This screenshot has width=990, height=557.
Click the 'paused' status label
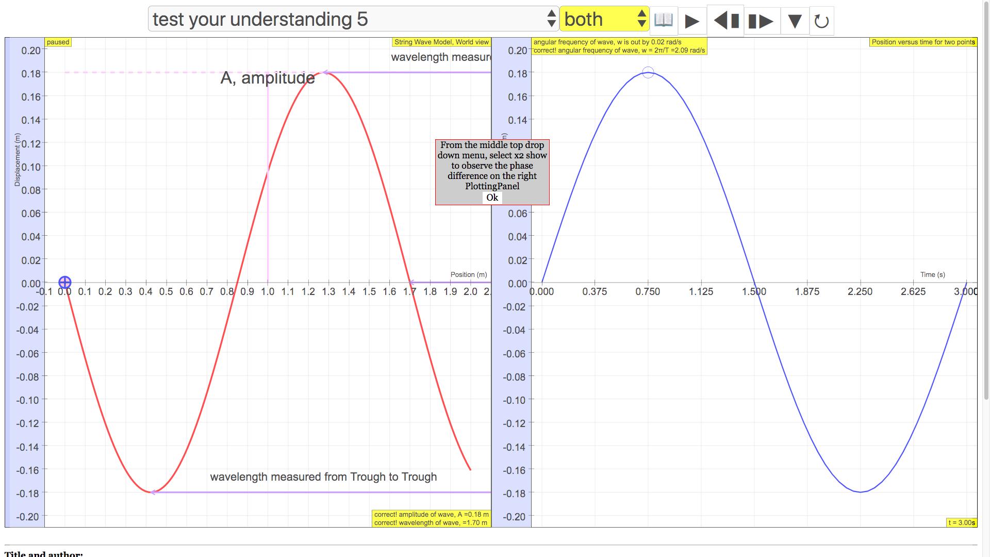(x=58, y=42)
